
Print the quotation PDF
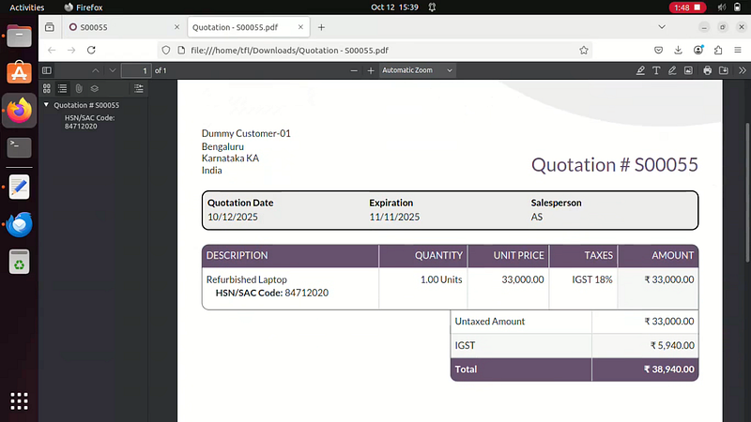point(707,70)
